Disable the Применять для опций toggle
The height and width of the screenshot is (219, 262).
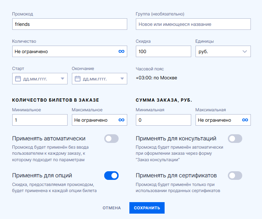tap(111, 176)
